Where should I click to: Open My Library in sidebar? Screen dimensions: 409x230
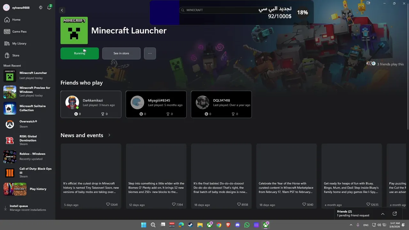[27, 43]
